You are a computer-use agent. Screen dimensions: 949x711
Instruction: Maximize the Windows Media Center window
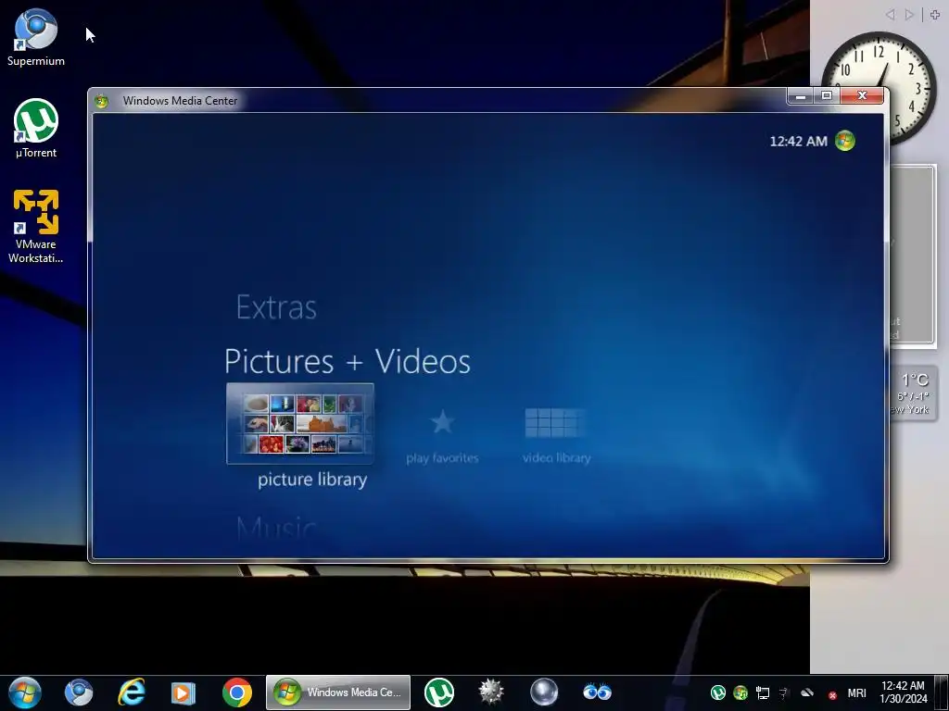coord(827,96)
